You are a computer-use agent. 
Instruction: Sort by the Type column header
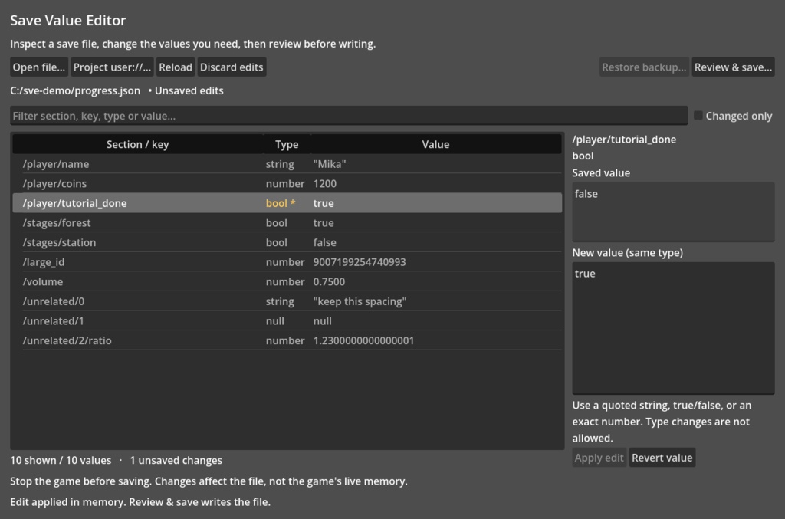point(287,144)
